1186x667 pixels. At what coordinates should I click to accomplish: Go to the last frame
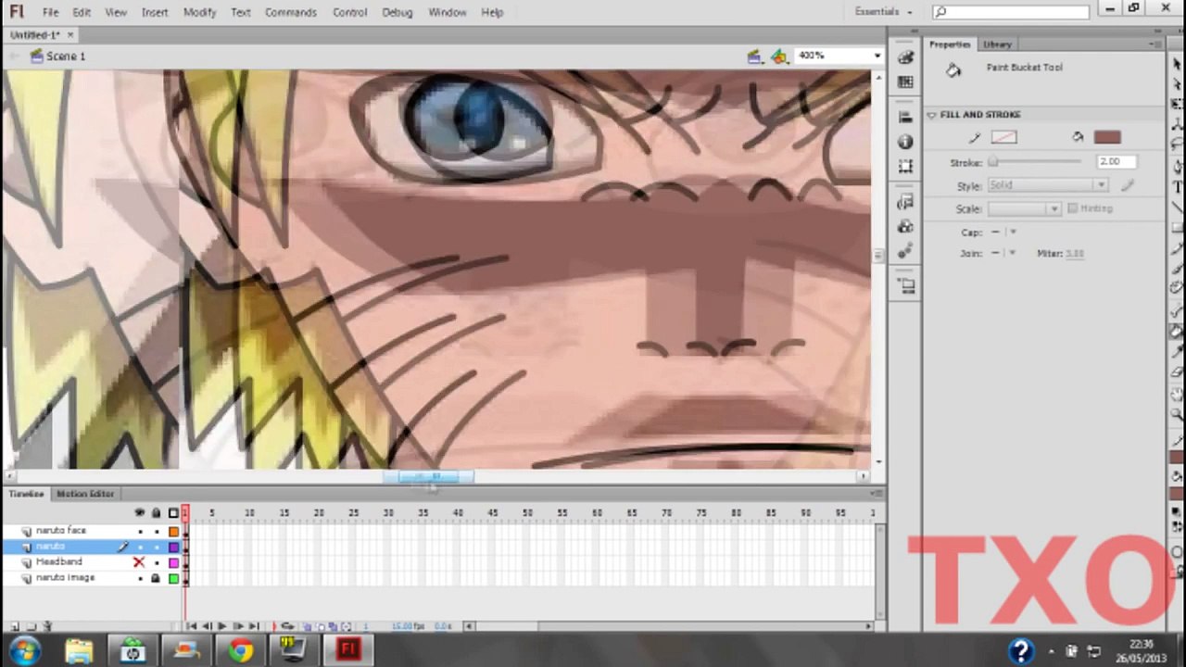click(x=253, y=626)
